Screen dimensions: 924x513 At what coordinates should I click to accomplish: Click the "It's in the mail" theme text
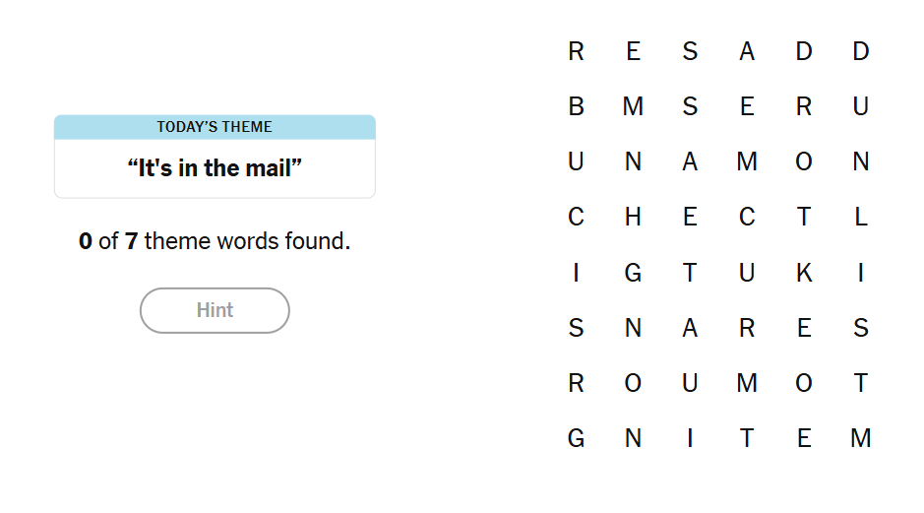click(x=215, y=168)
